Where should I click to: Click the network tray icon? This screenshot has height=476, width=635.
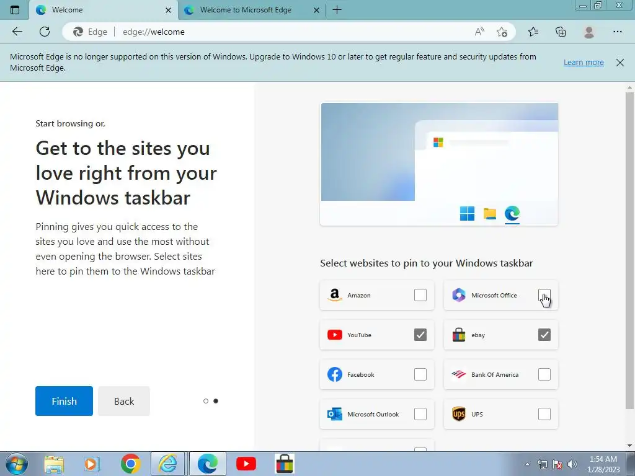[542, 464]
